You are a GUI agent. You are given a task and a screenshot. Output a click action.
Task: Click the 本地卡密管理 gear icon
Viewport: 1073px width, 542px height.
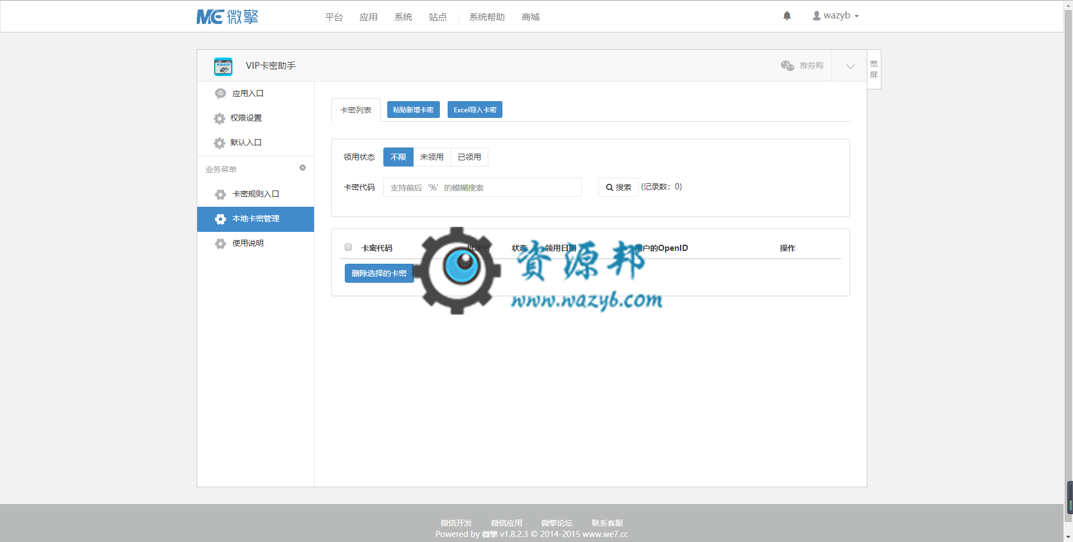tap(220, 219)
